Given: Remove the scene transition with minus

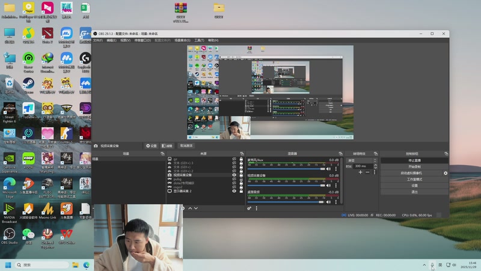Looking at the screenshot, I should [x=367, y=172].
